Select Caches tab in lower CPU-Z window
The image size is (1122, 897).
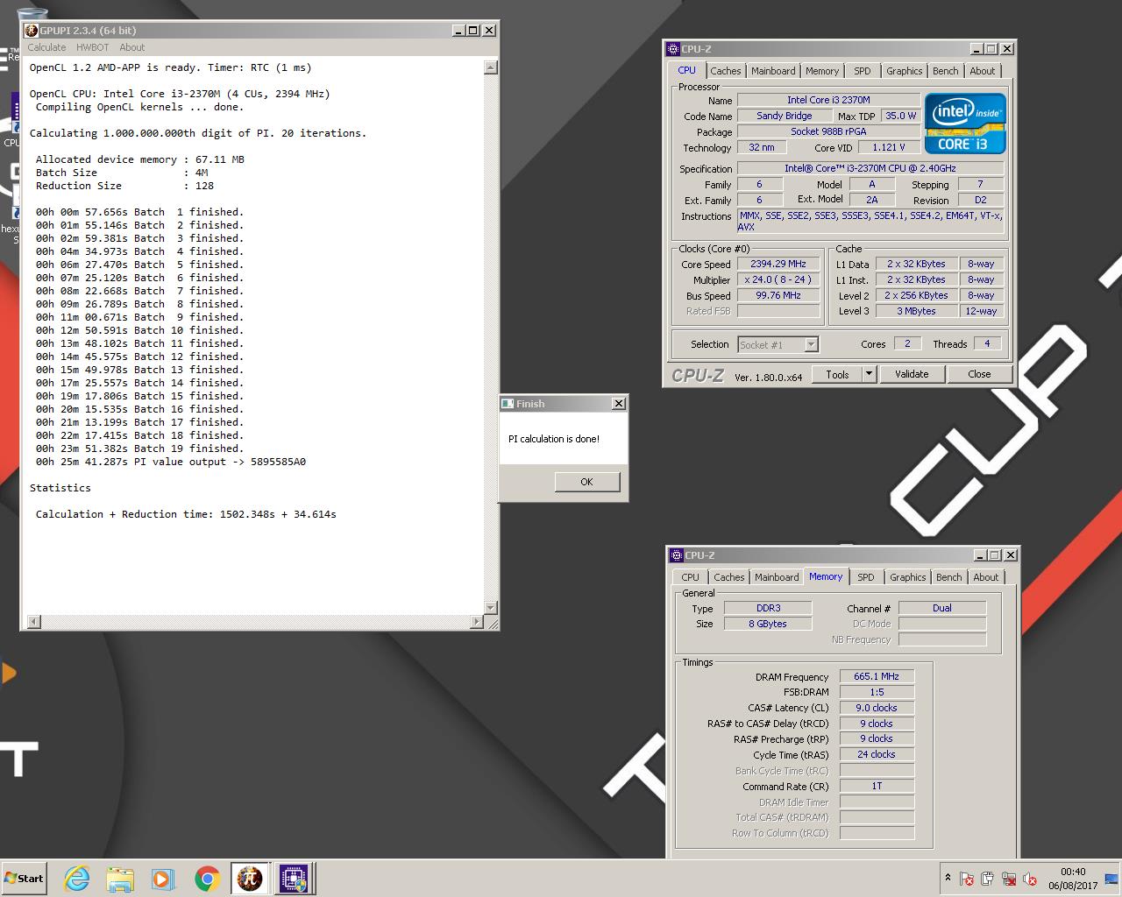[728, 577]
